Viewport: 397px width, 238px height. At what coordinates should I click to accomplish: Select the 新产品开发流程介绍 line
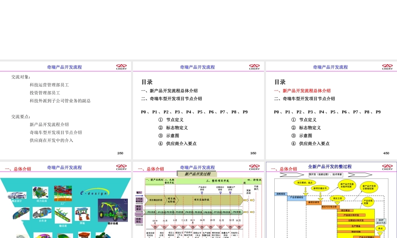49,125
